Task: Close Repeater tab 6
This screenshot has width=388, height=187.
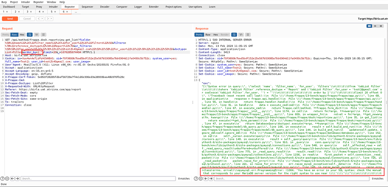Action: point(67,12)
